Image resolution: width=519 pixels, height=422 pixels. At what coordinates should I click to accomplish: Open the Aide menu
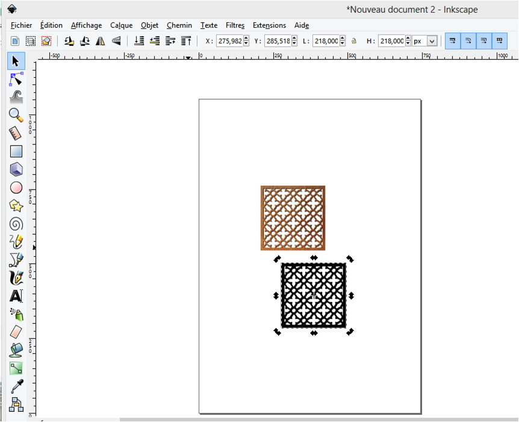point(302,25)
